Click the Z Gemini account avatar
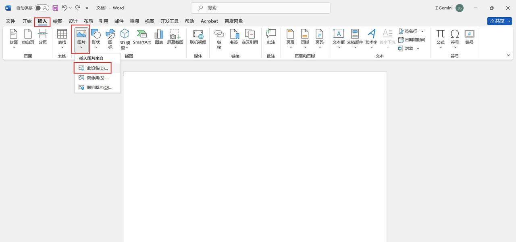The height and width of the screenshot is (242, 516). click(x=460, y=8)
